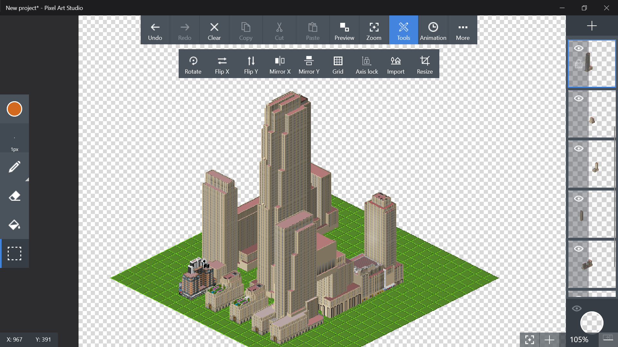The width and height of the screenshot is (618, 347).
Task: Click the Paste clipboard icon
Action: 313,30
